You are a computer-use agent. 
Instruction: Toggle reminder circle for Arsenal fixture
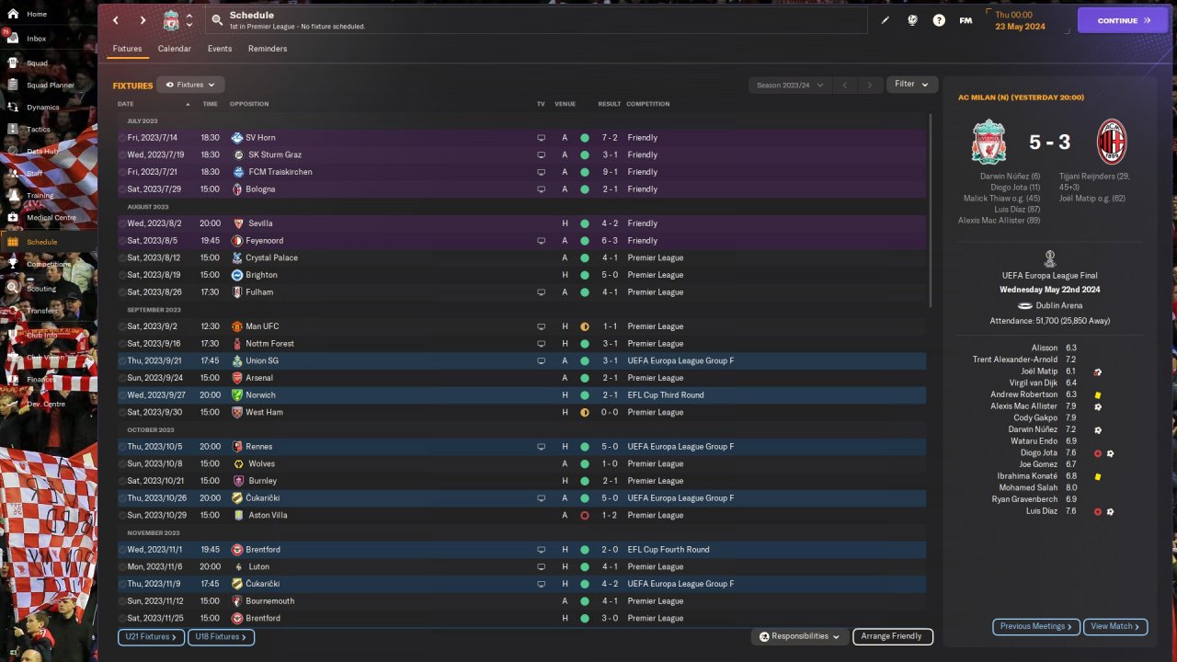pos(122,378)
